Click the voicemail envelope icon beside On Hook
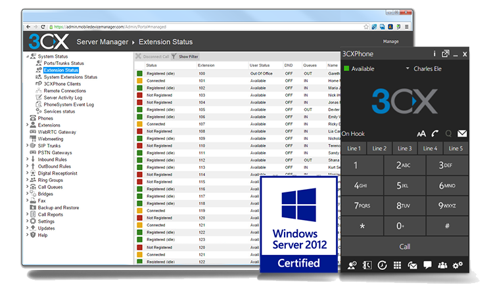The image size is (491, 287). click(462, 133)
